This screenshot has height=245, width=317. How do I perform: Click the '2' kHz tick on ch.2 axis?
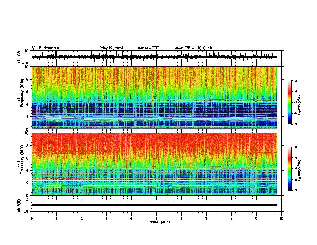(x=28, y=183)
